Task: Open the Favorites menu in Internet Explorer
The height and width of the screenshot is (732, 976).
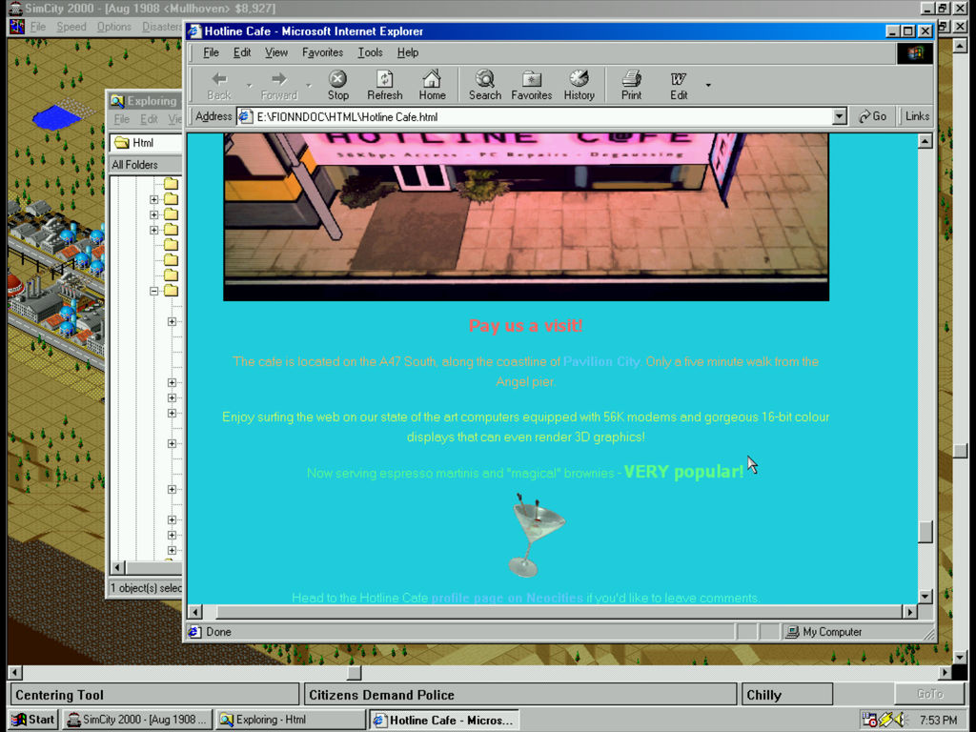Action: point(322,53)
